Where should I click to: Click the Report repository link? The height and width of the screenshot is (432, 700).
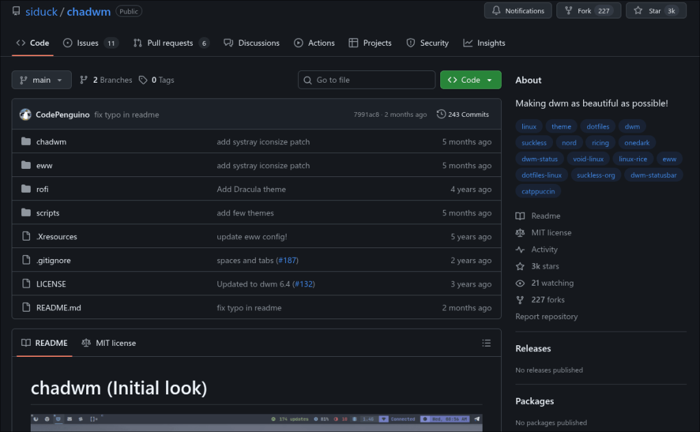pyautogui.click(x=546, y=316)
